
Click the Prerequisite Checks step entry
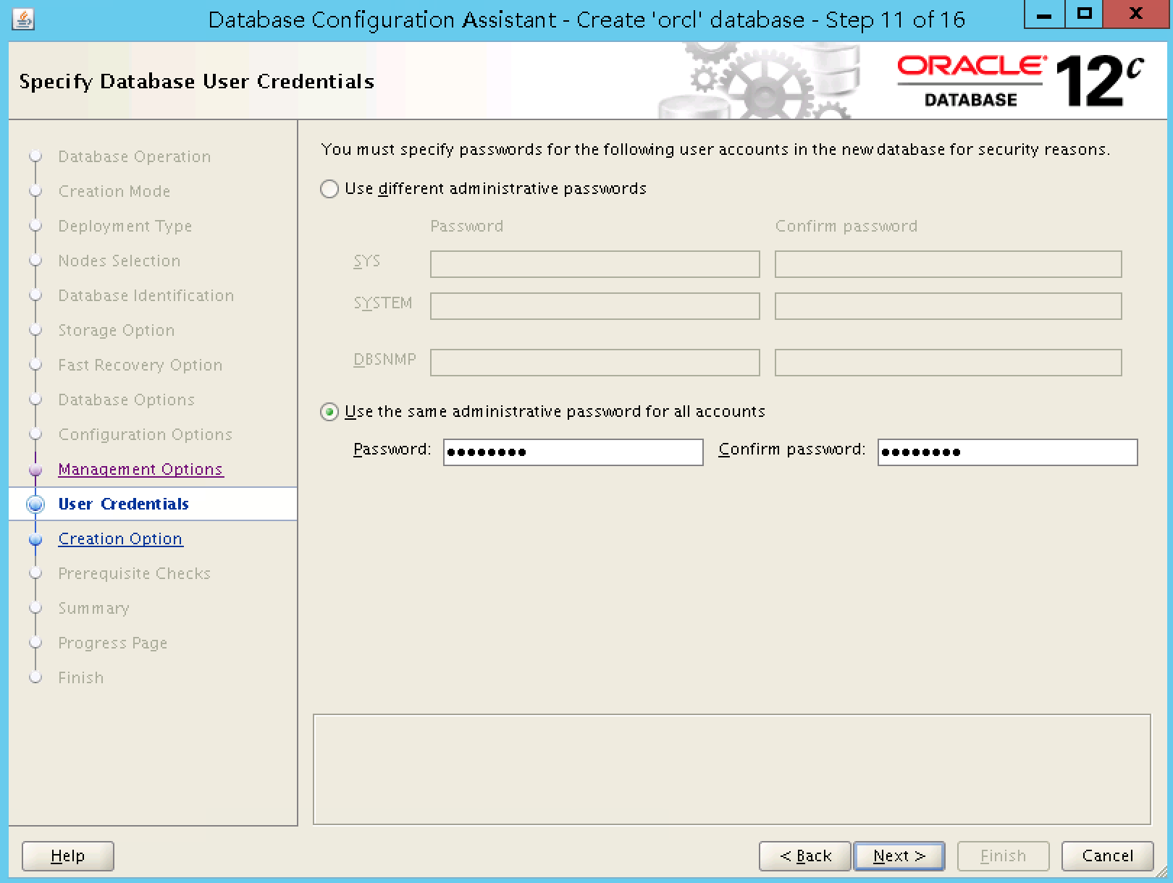coord(134,573)
